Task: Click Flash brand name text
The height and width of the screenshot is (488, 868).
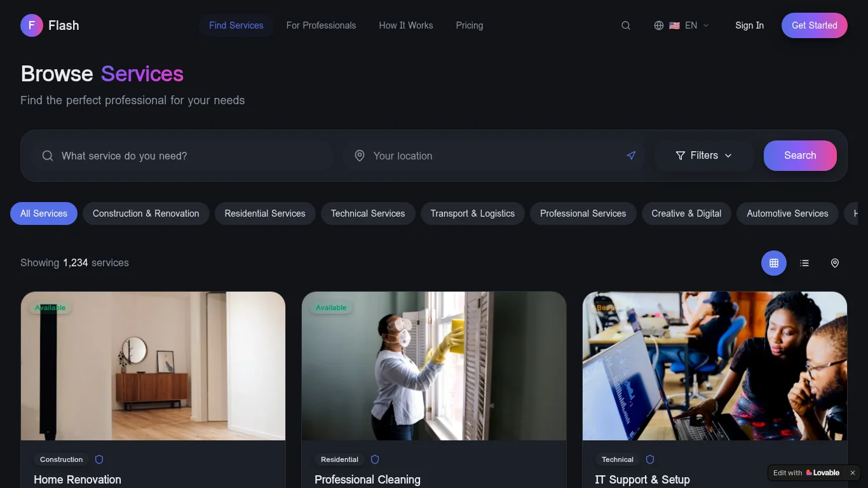Action: (x=64, y=25)
